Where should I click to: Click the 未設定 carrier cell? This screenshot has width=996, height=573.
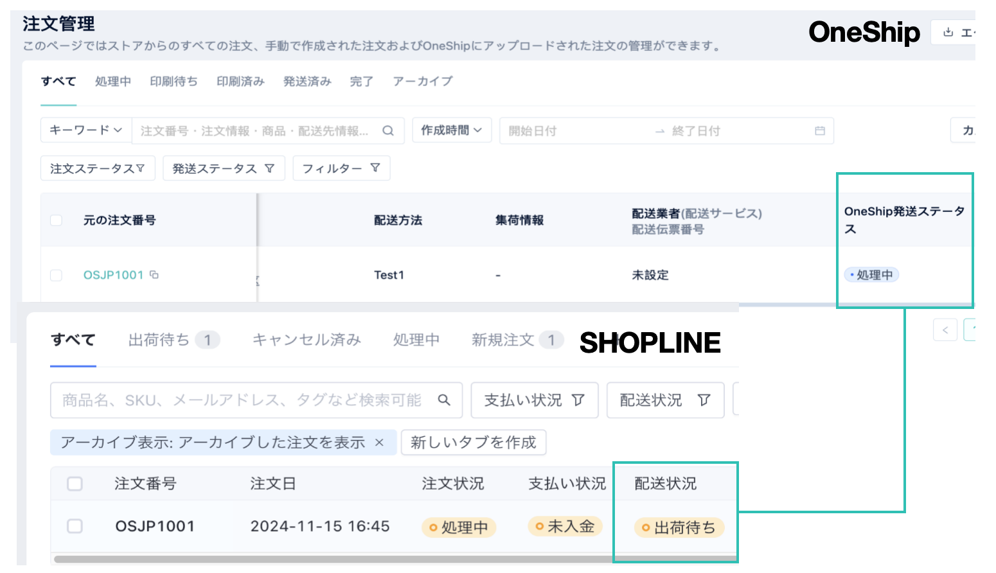pos(650,275)
